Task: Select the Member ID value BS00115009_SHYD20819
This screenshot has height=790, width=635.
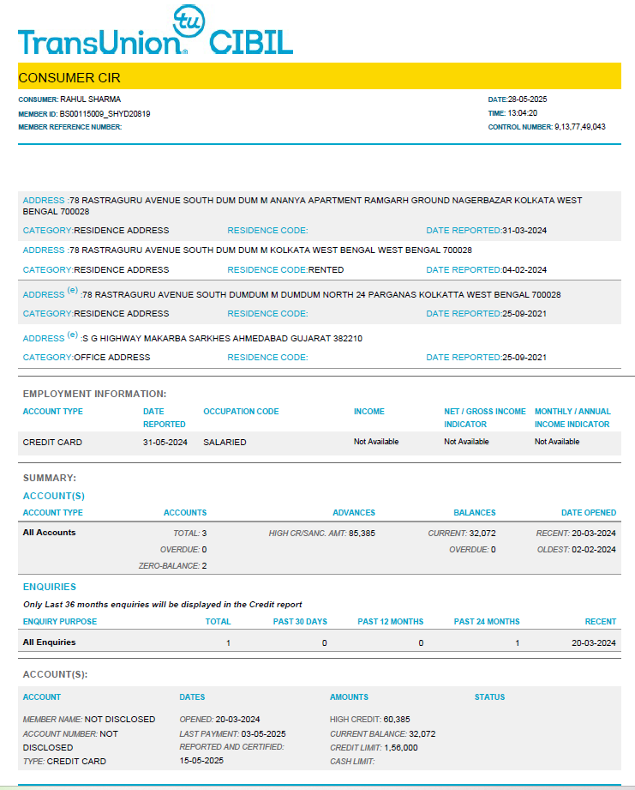Action: 105,113
